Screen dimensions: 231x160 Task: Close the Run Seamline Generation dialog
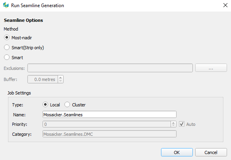[x=225, y=5]
